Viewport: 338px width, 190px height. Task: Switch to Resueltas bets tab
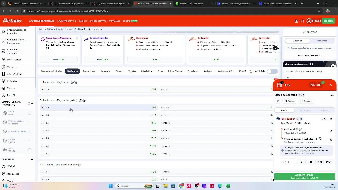322,41
